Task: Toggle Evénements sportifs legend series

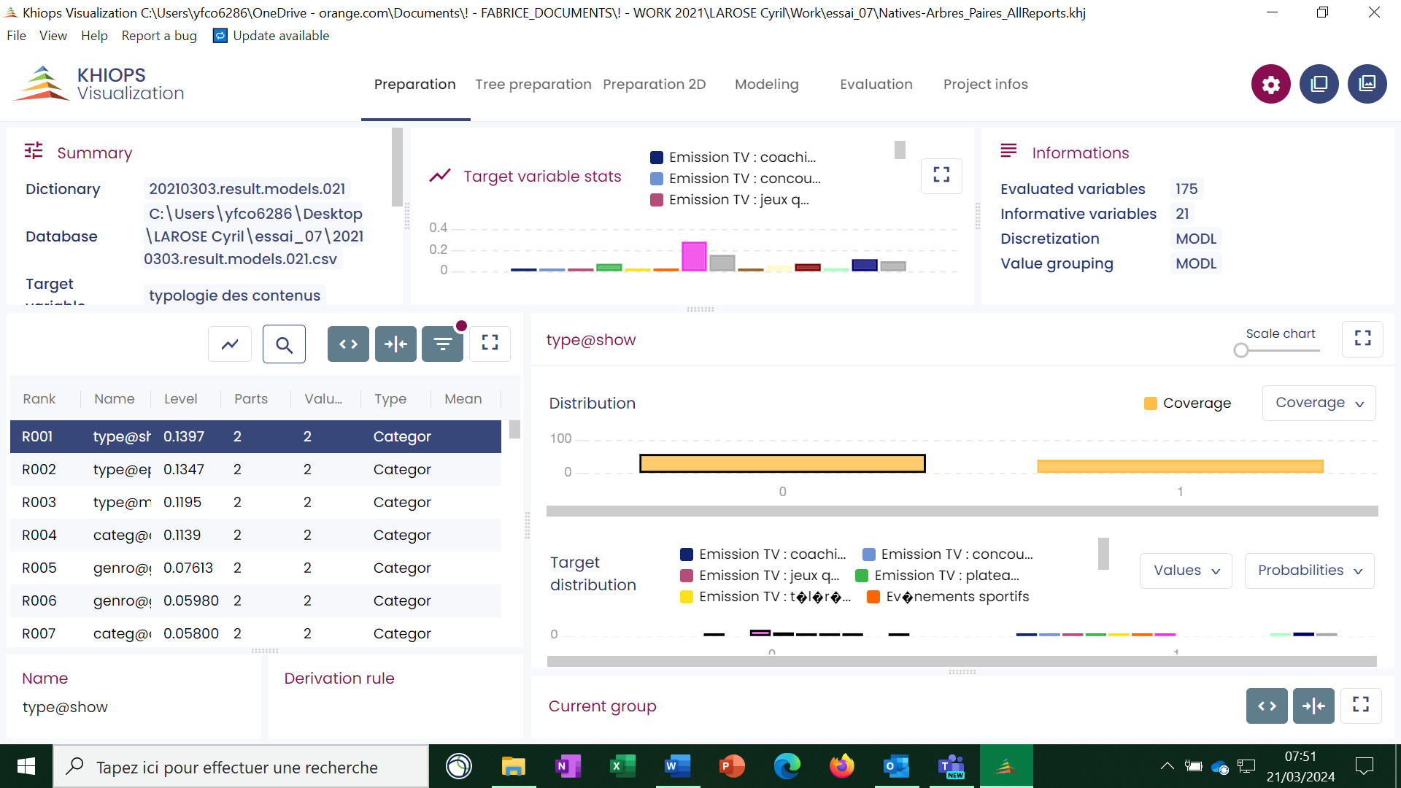Action: (x=948, y=597)
